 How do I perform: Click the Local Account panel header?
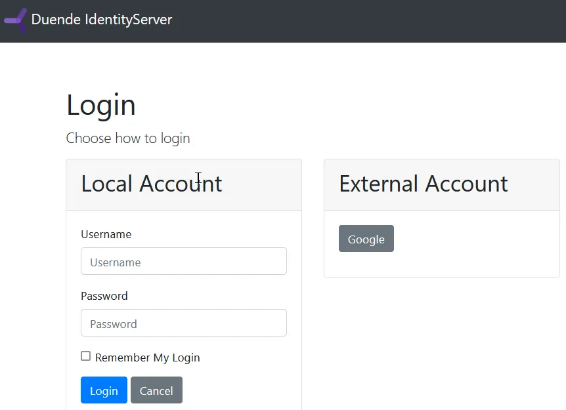pyautogui.click(x=151, y=184)
